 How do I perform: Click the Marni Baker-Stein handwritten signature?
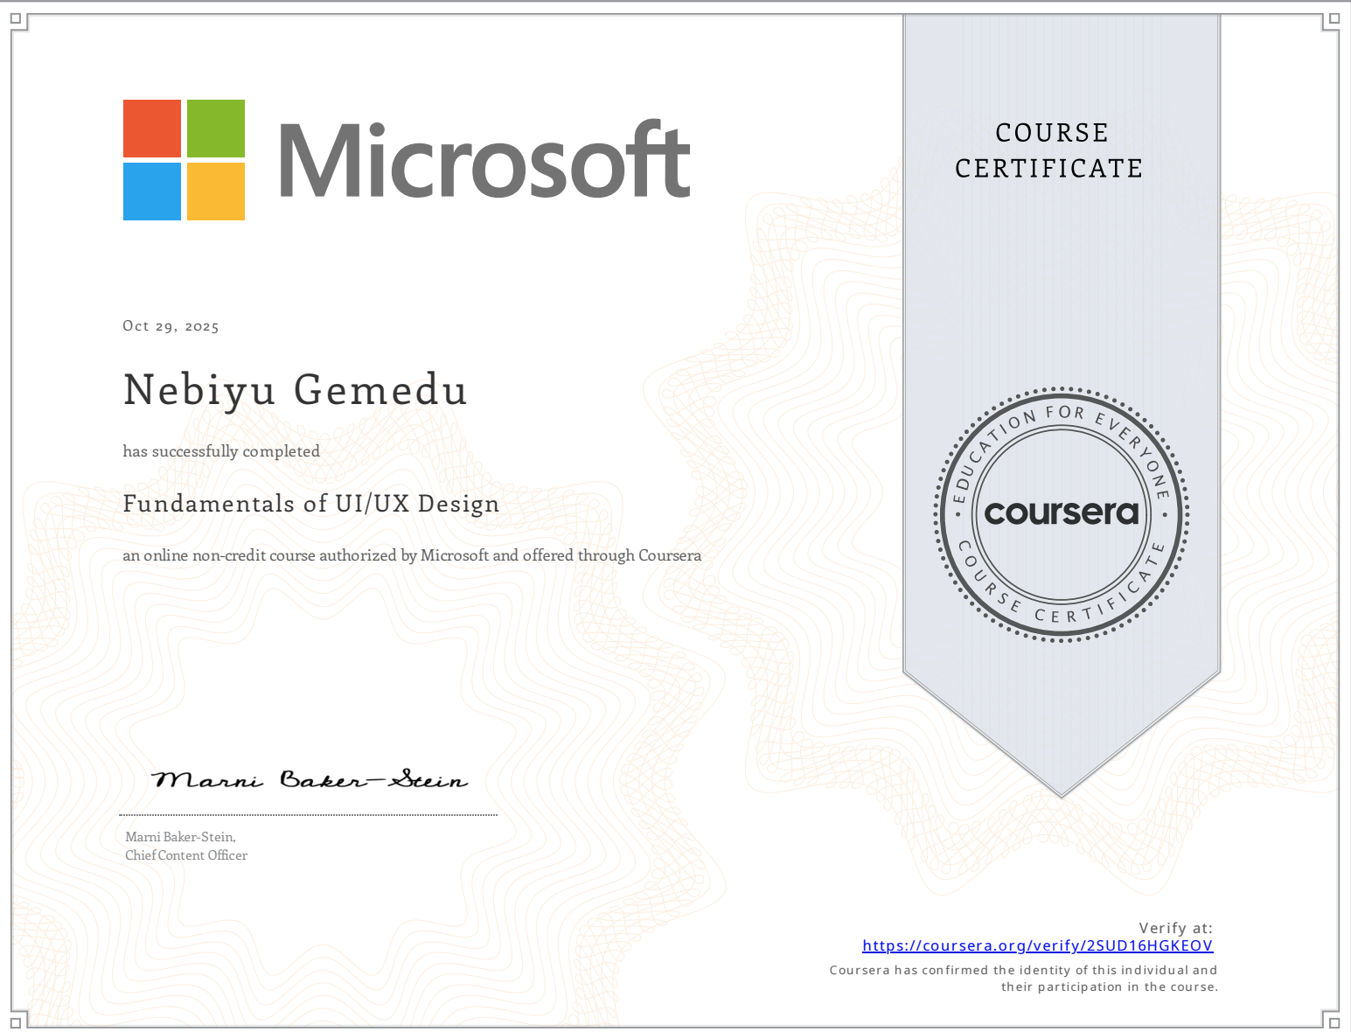point(310,778)
